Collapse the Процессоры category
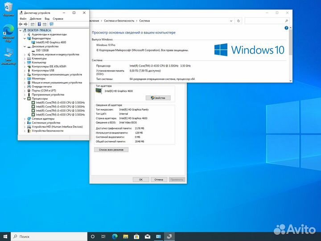The width and height of the screenshot is (321, 241). pos(25,99)
